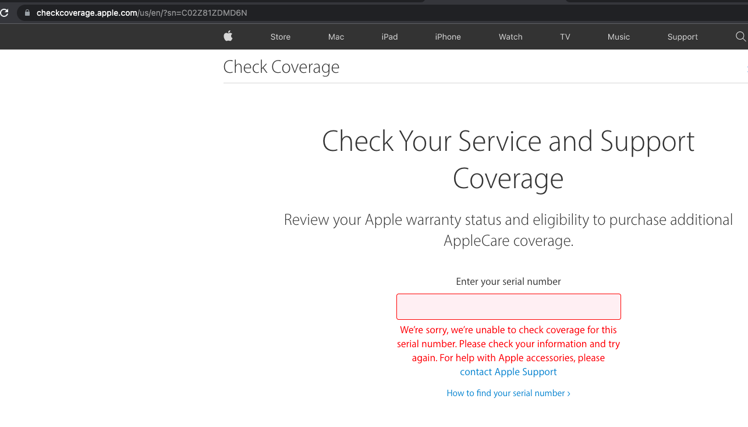The width and height of the screenshot is (748, 427).
Task: Open the search magnifier icon
Action: (740, 37)
